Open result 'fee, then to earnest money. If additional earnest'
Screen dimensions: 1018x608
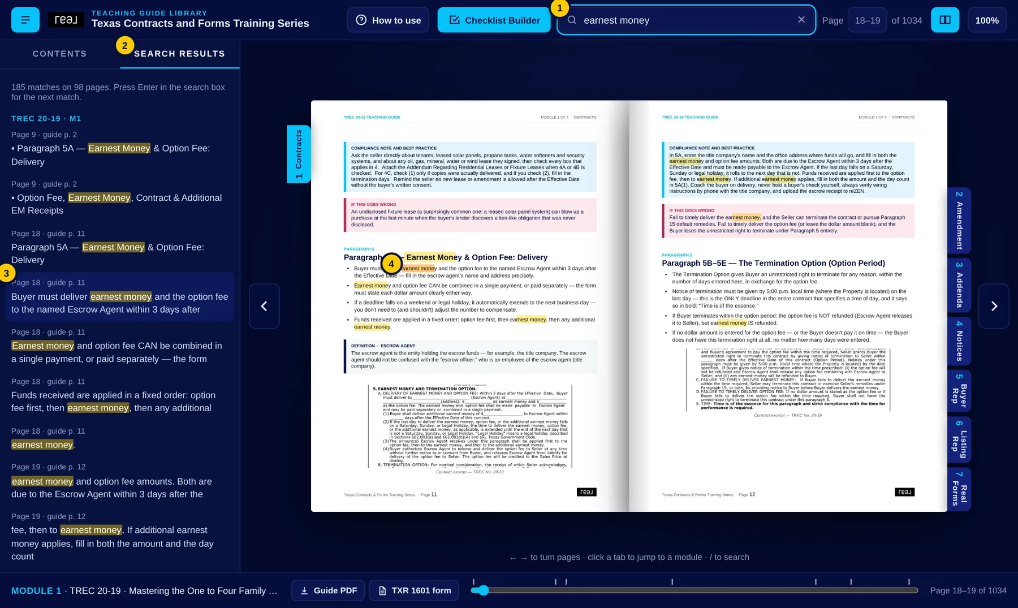pyautogui.click(x=120, y=537)
